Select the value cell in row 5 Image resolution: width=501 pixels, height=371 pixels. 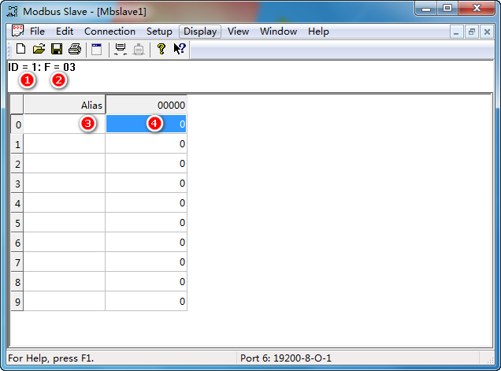tap(146, 222)
